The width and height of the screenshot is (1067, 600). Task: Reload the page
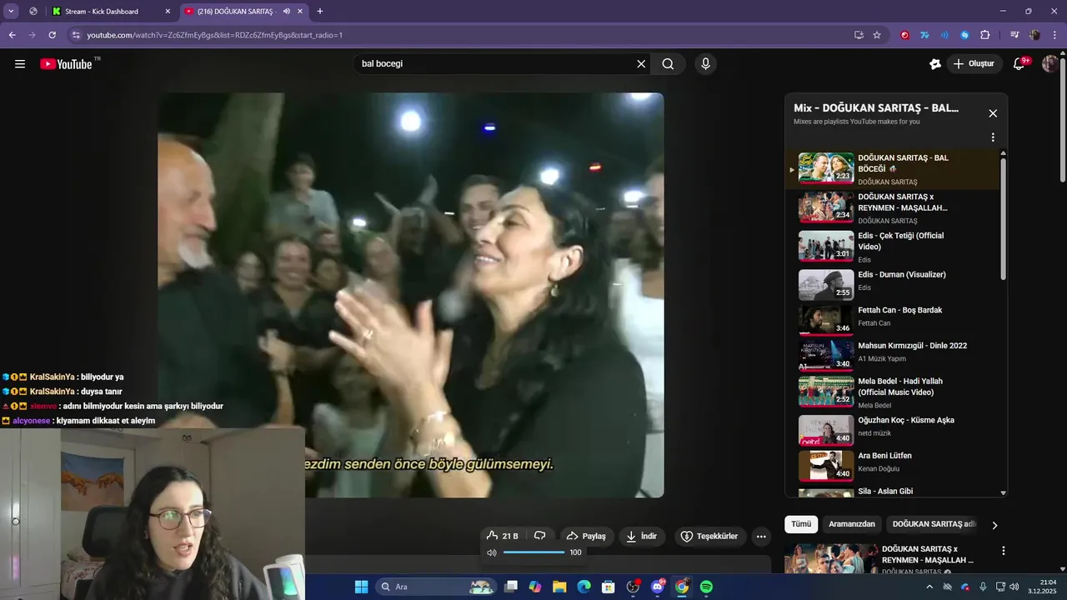click(52, 35)
